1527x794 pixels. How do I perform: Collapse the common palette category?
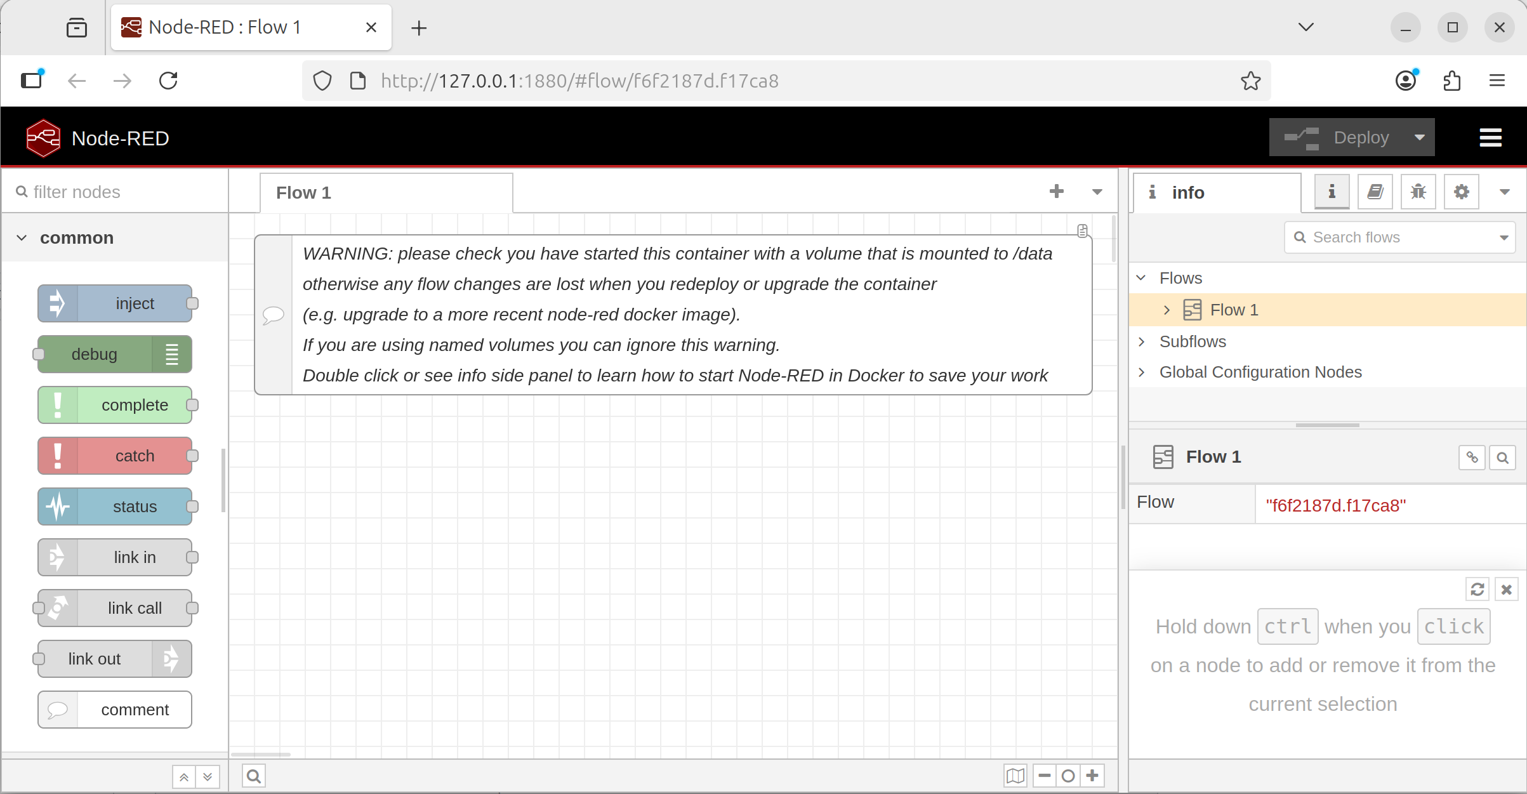(22, 238)
